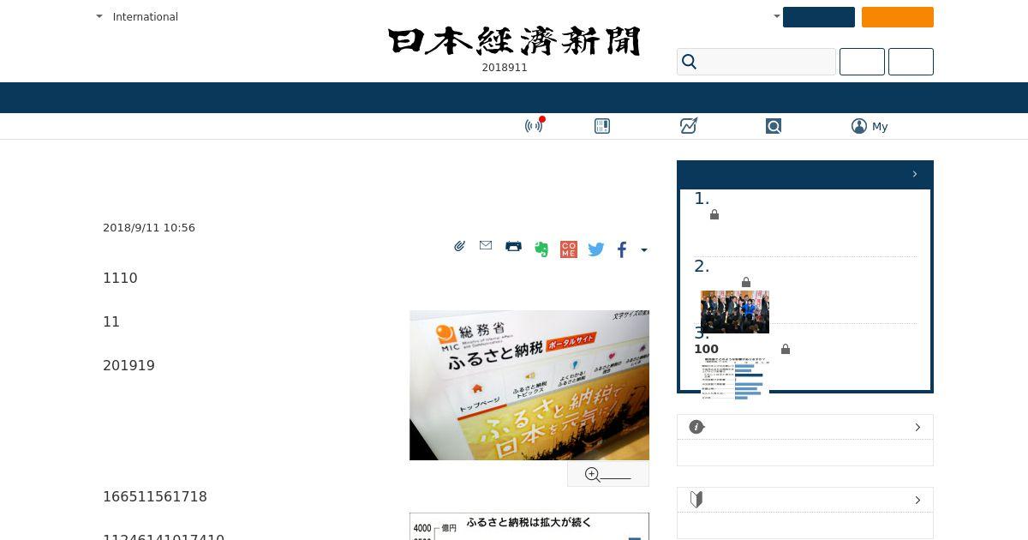
Task: Click the red COME share icon
Action: (x=569, y=249)
